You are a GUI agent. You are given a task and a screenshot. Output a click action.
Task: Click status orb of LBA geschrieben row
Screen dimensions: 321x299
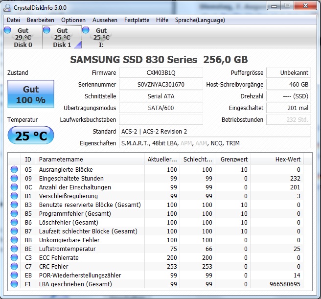pos(14,284)
